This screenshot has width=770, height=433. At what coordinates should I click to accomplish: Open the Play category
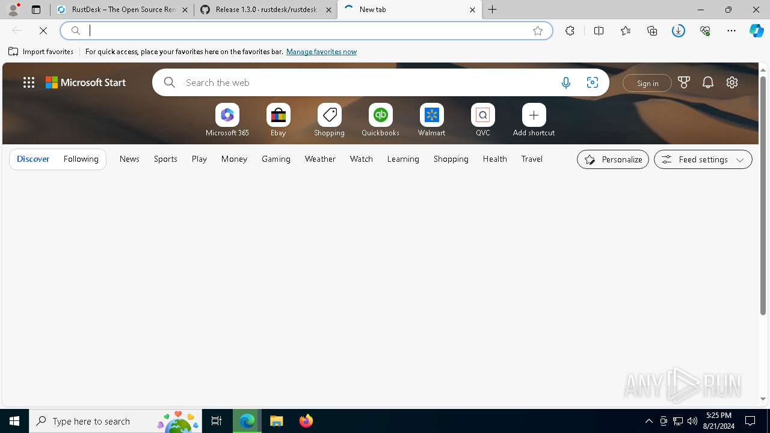click(x=199, y=159)
